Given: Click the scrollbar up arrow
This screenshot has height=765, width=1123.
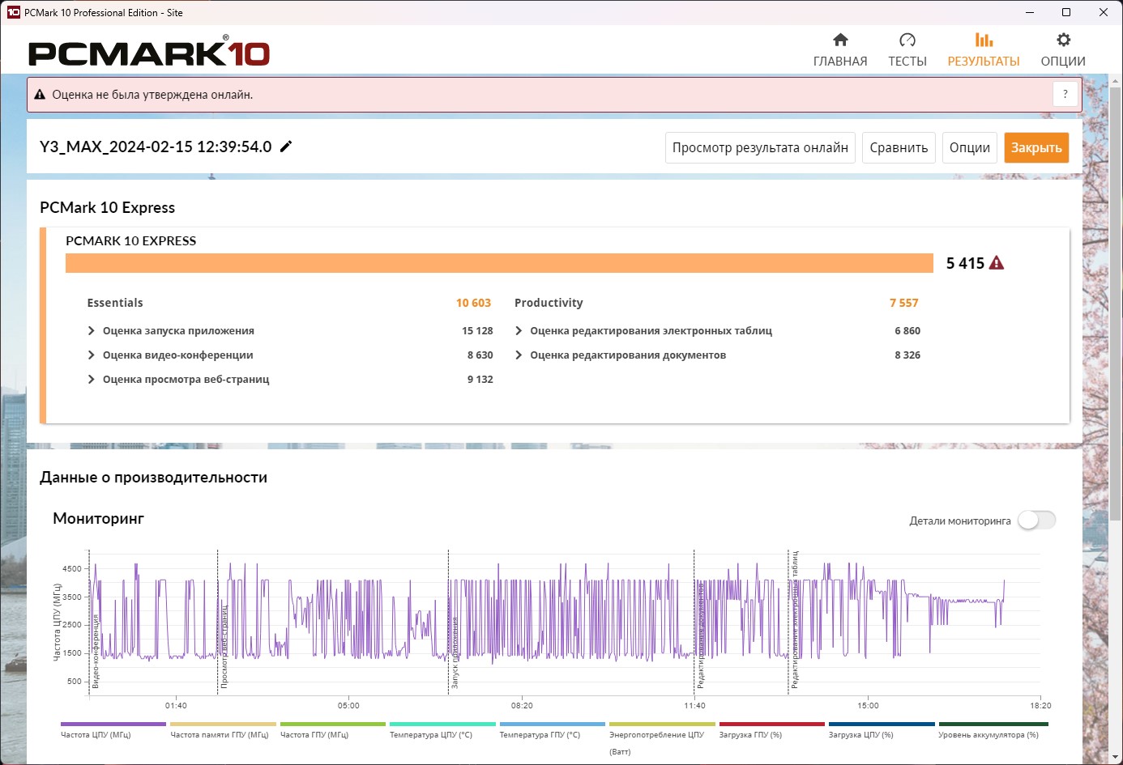Looking at the screenshot, I should 1115,79.
